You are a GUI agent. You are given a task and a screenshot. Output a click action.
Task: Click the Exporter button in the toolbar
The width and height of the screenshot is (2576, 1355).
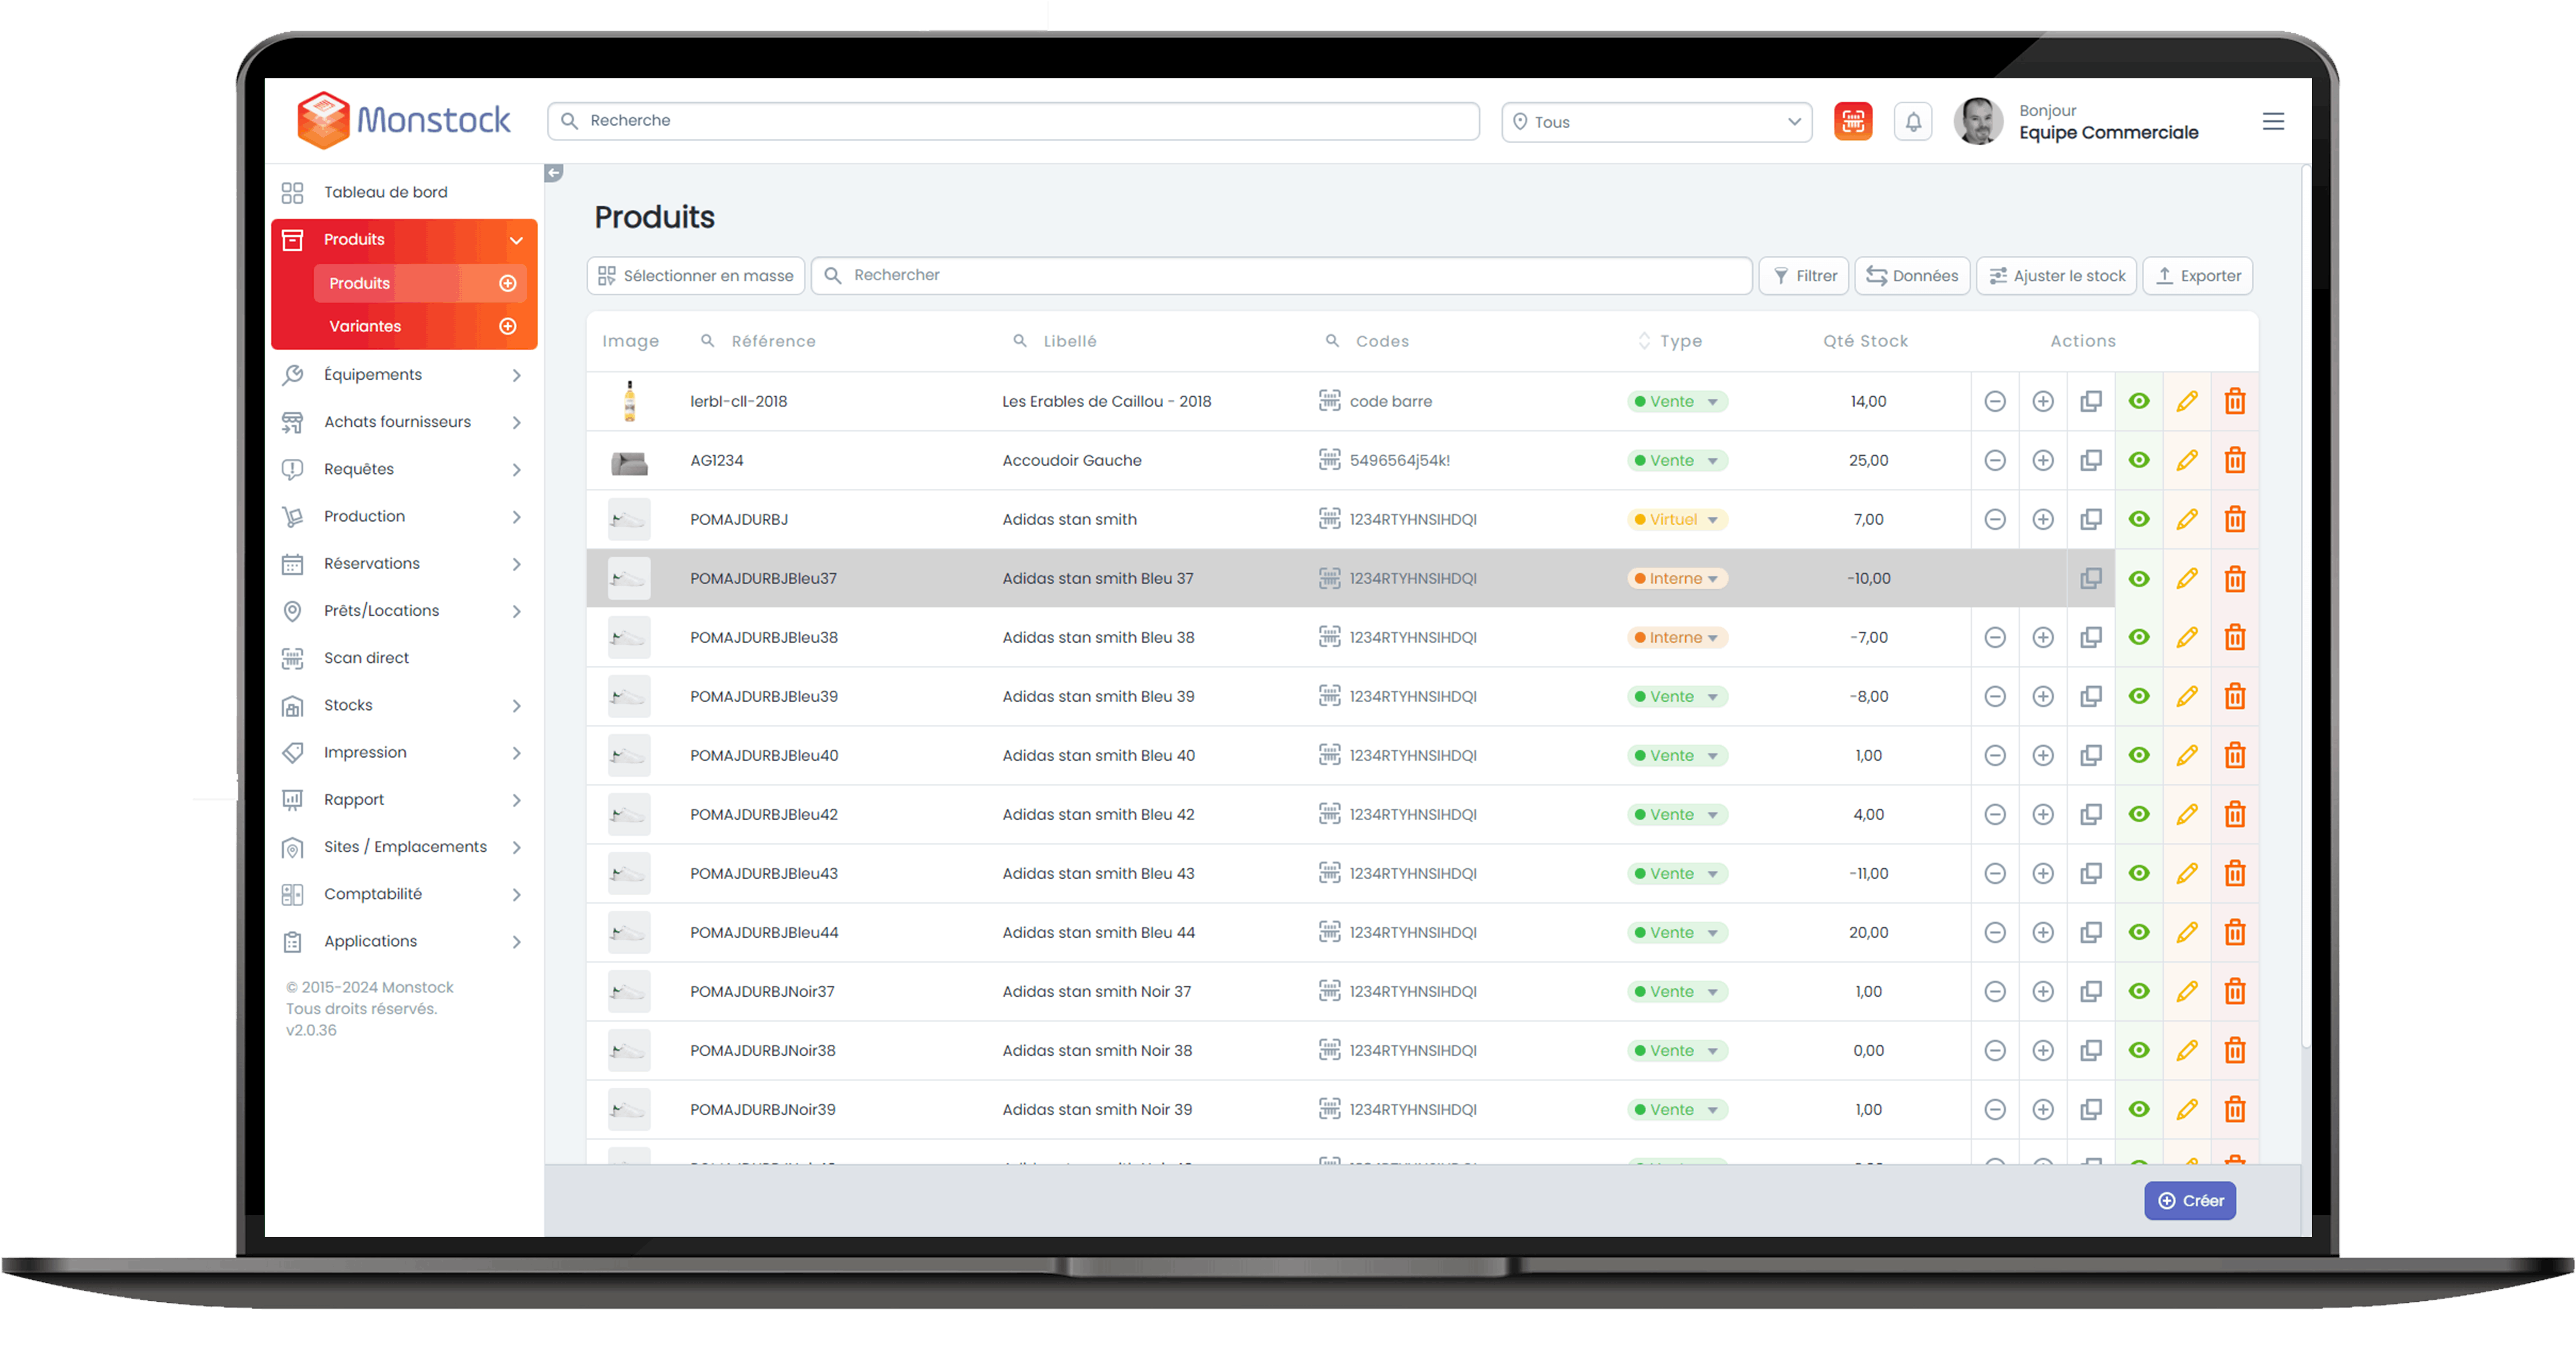(x=2200, y=274)
